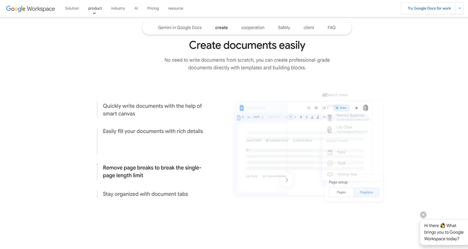Image resolution: width=468 pixels, height=249 pixels.
Task: Click the font size 15 field
Action: 290,117
